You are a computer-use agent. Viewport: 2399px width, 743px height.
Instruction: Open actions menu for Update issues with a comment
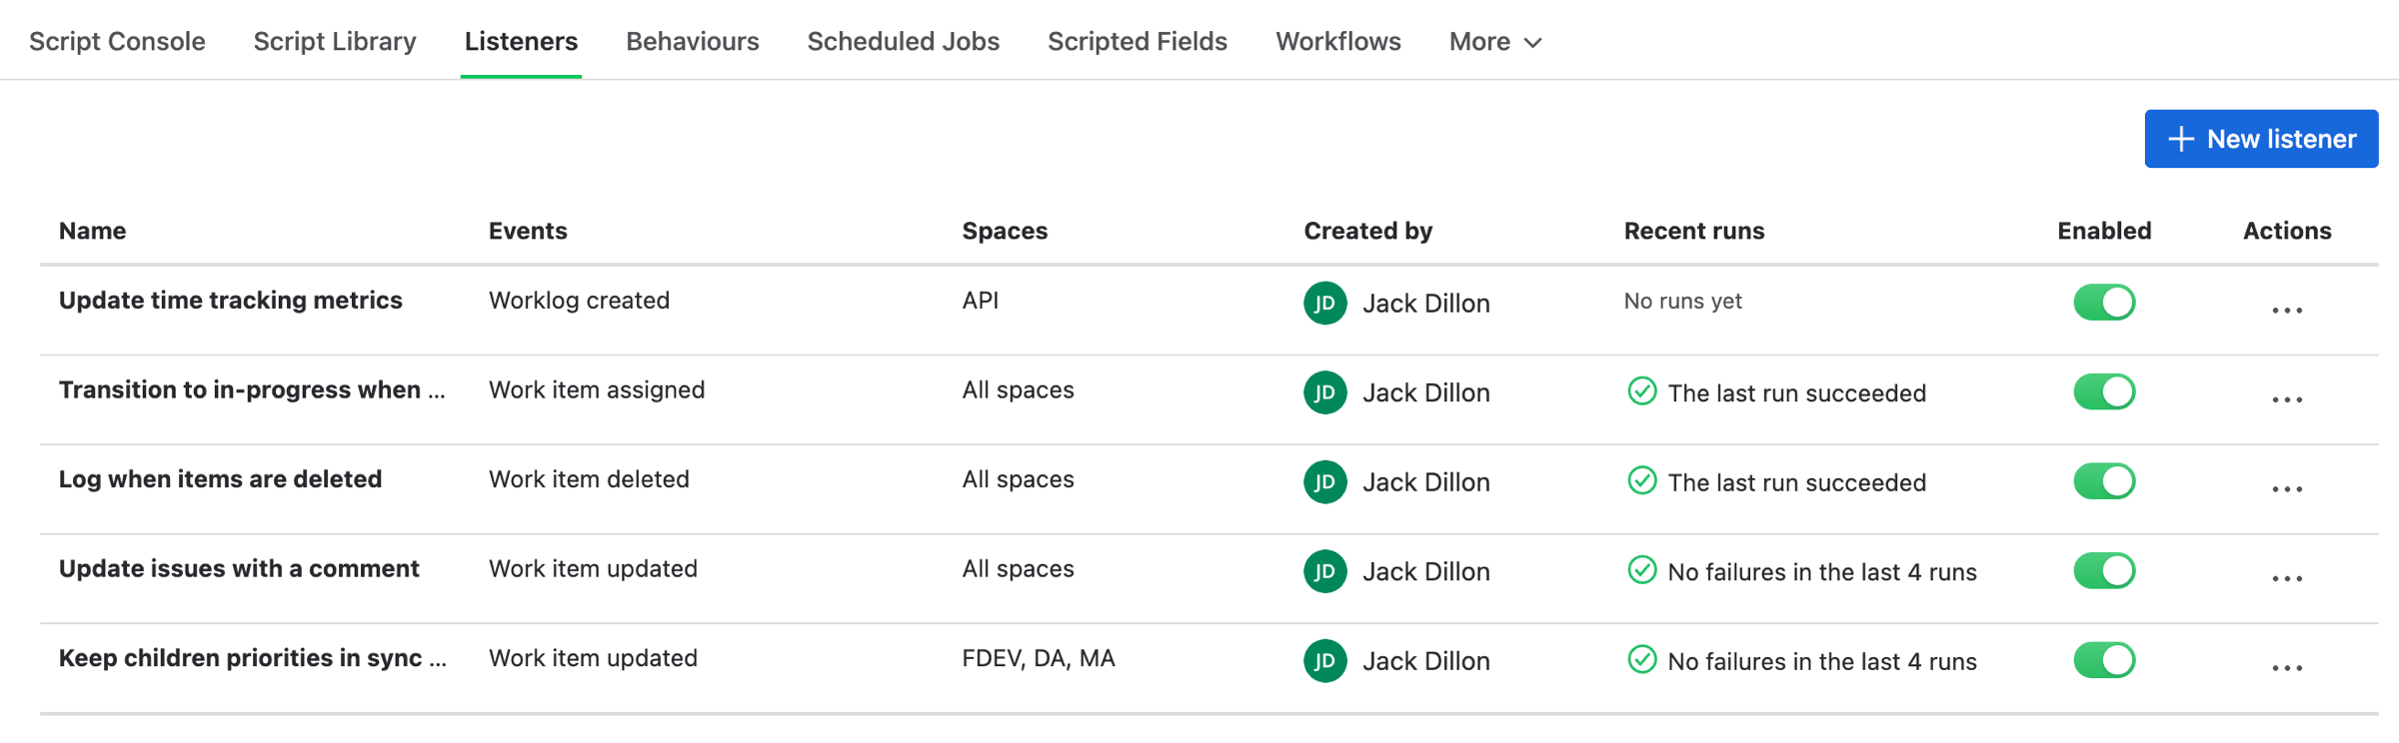coord(2287,578)
